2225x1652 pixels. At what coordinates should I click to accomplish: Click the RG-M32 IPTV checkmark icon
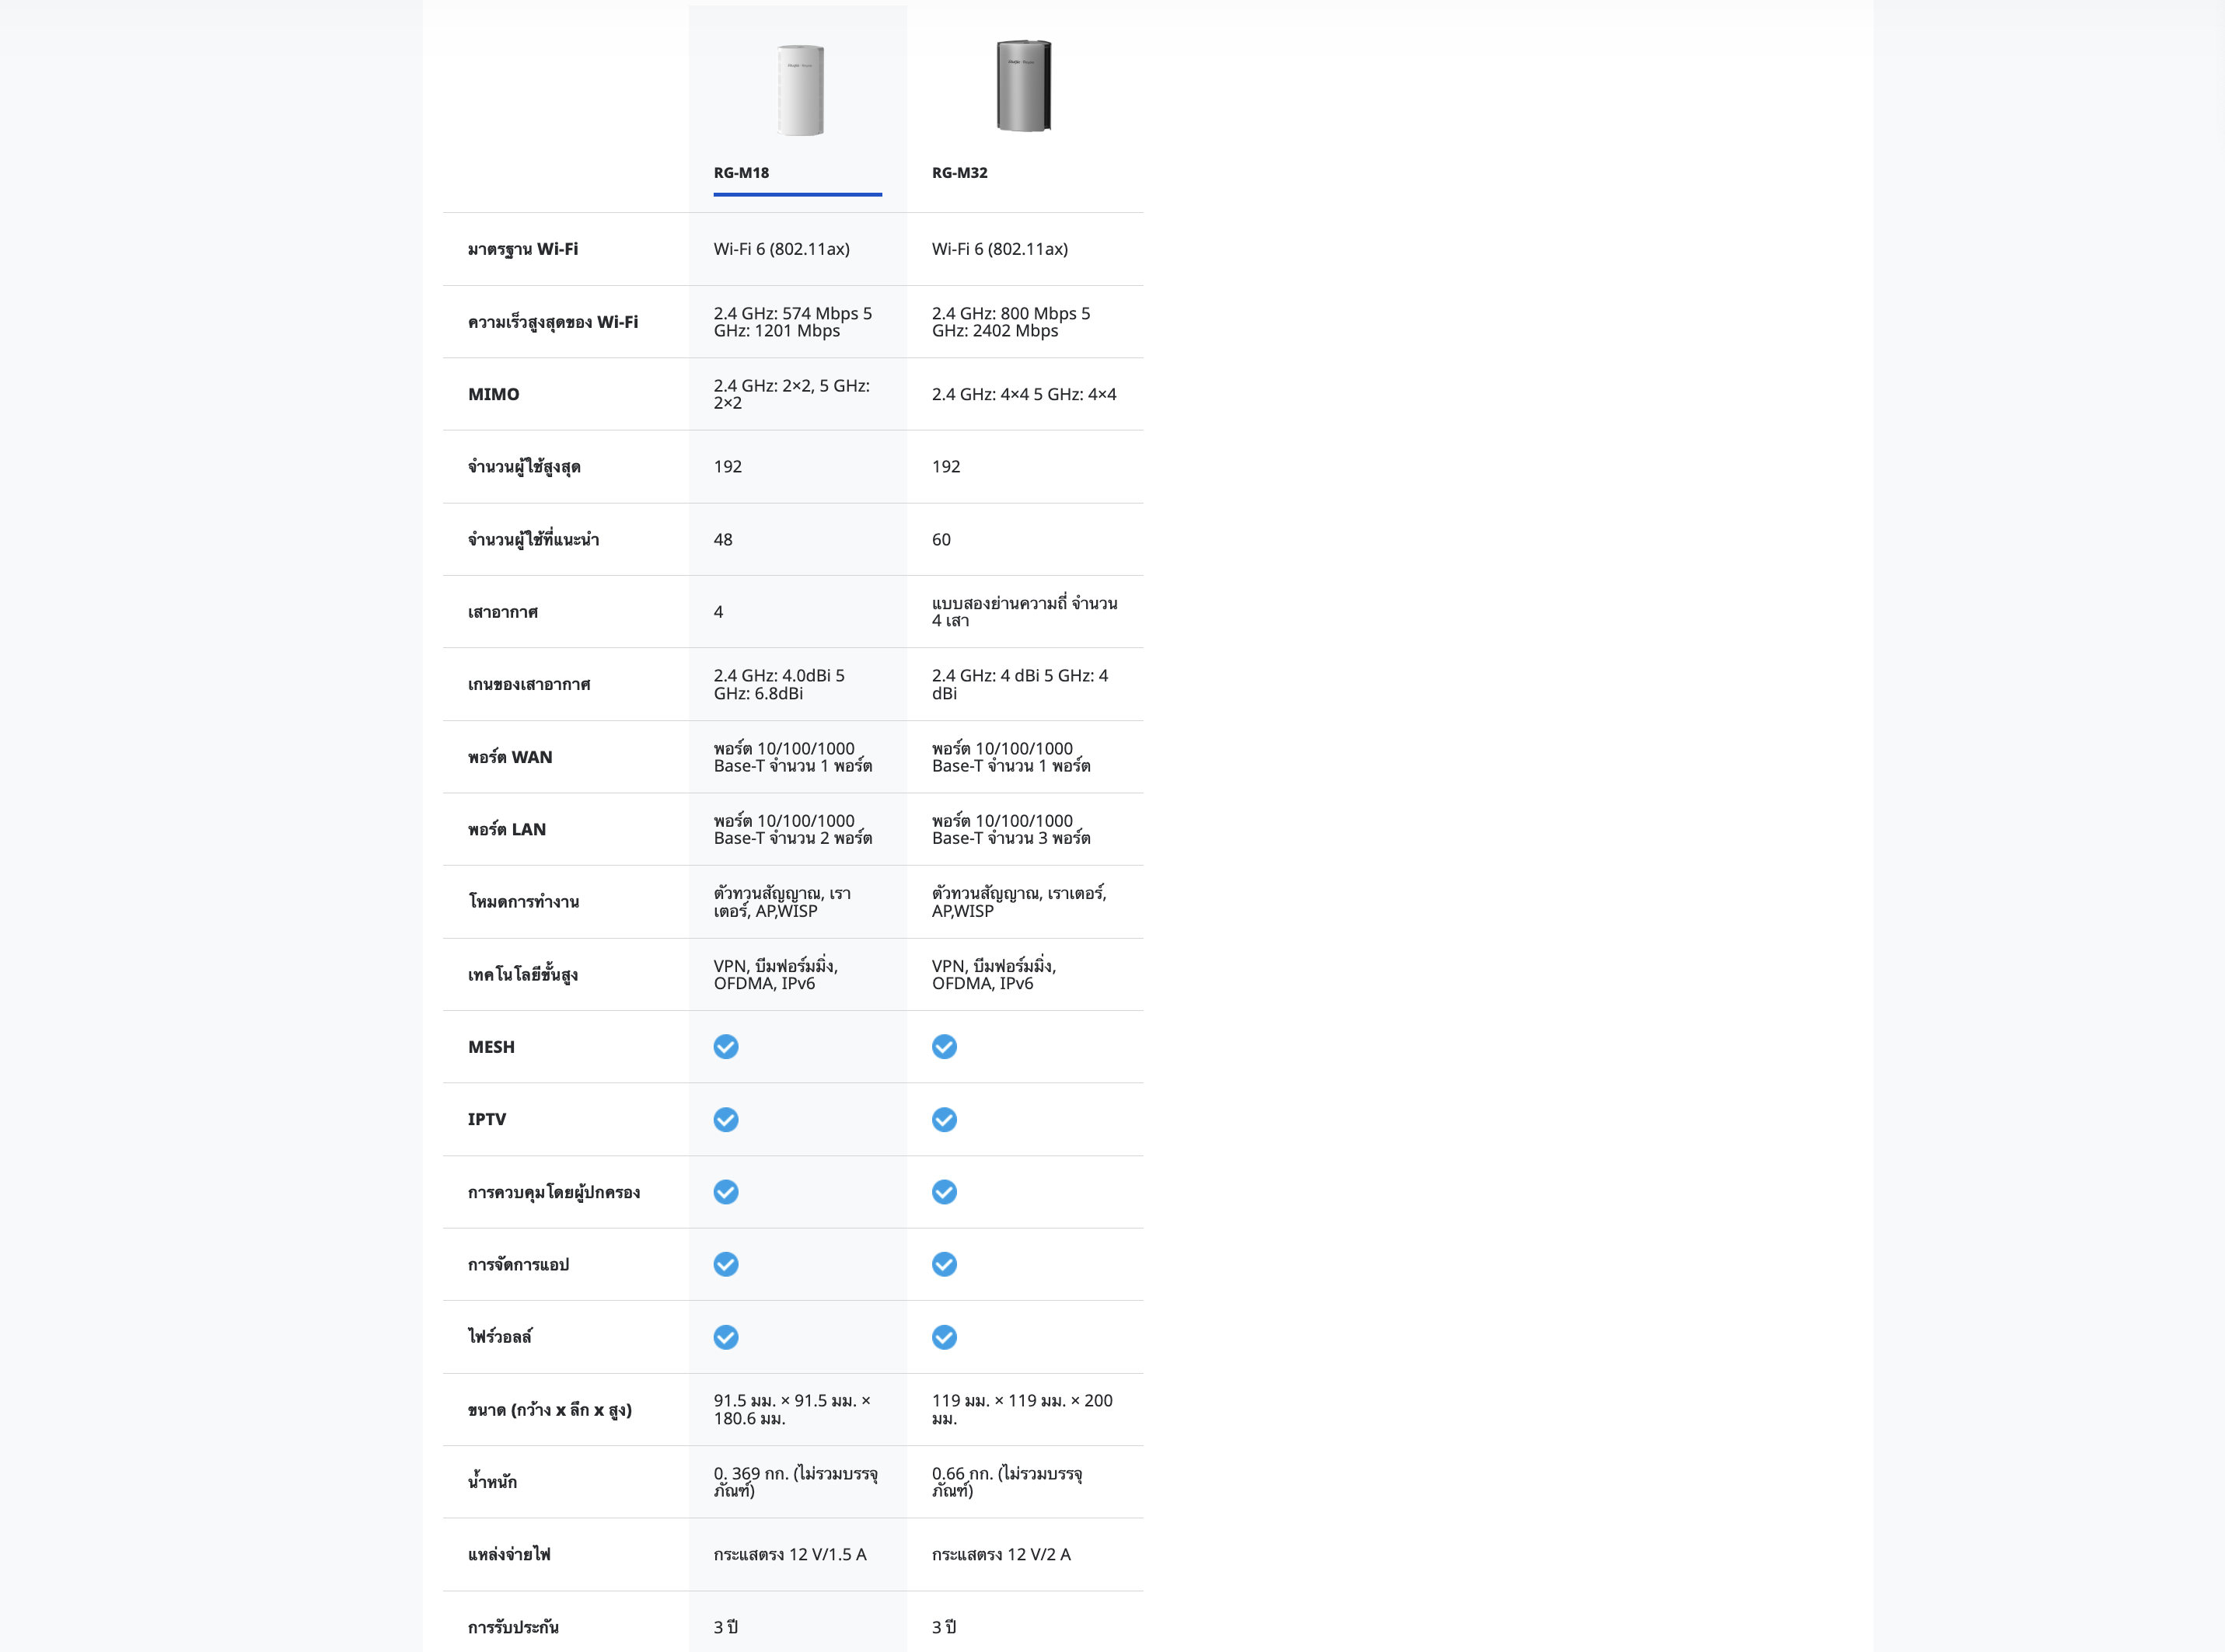pos(944,1119)
